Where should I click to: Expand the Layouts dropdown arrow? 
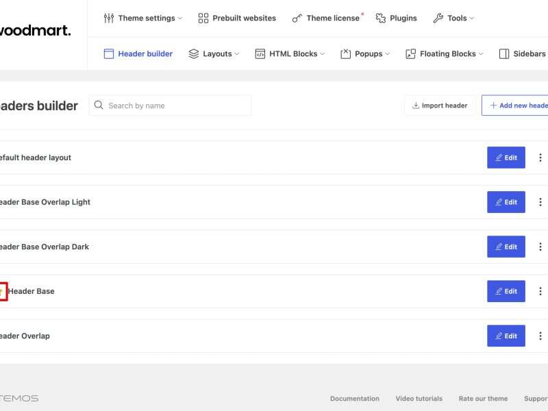click(x=237, y=54)
